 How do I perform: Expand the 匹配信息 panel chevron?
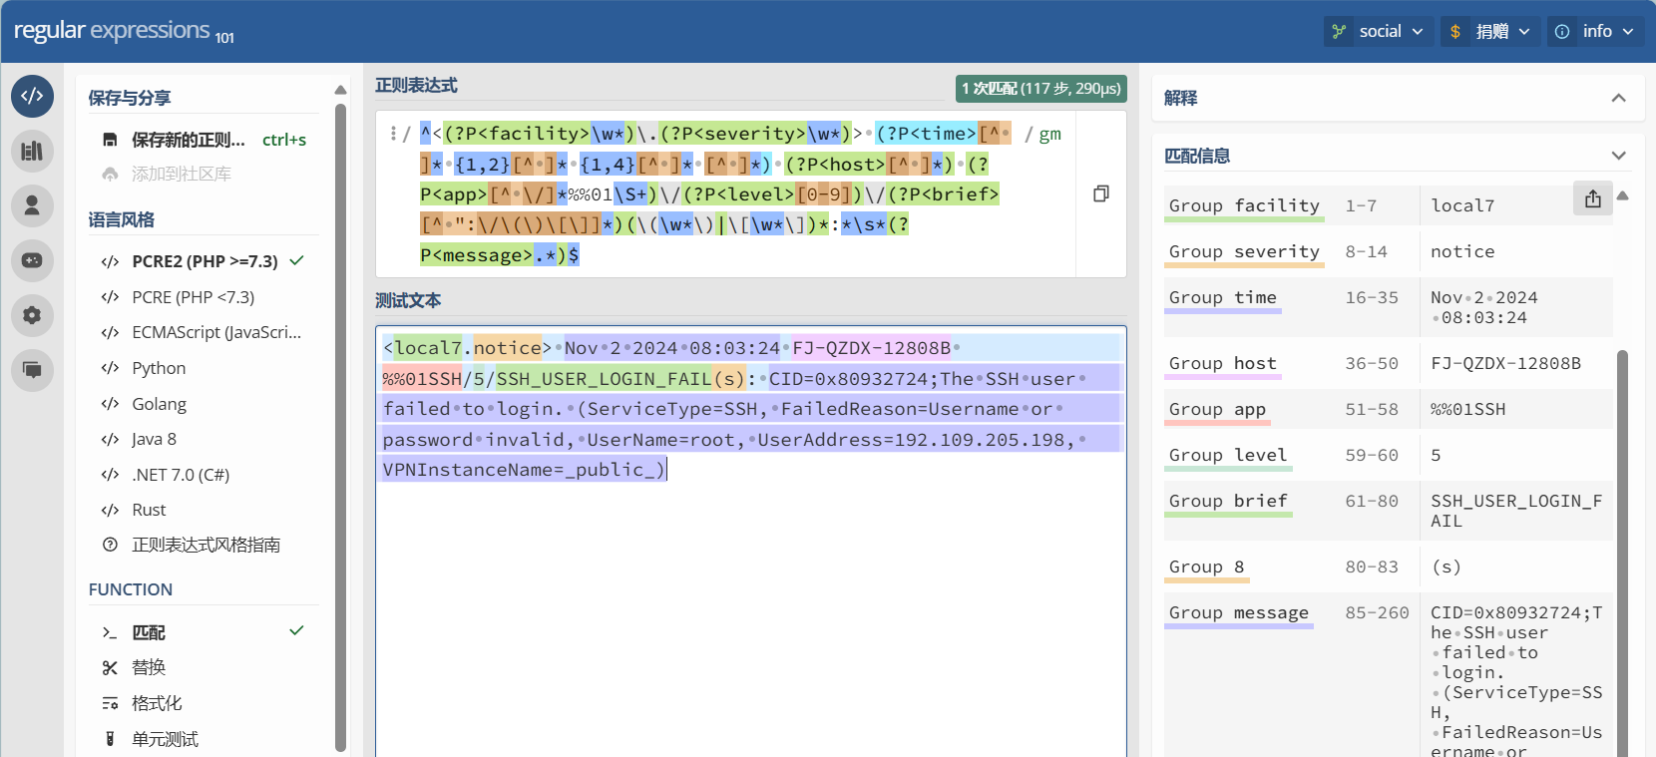coord(1618,156)
